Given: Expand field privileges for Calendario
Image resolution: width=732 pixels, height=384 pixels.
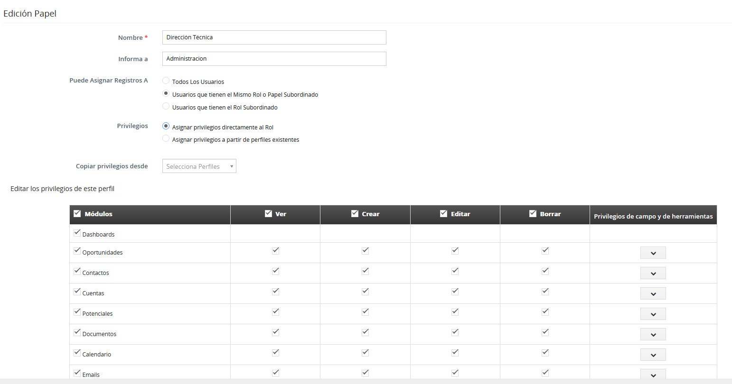Looking at the screenshot, I should click(653, 355).
